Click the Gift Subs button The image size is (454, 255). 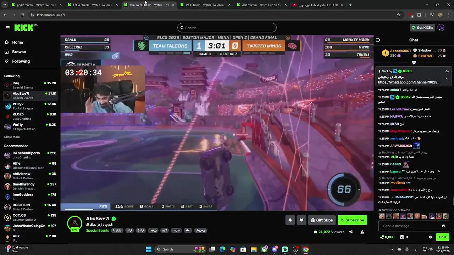tap(322, 220)
